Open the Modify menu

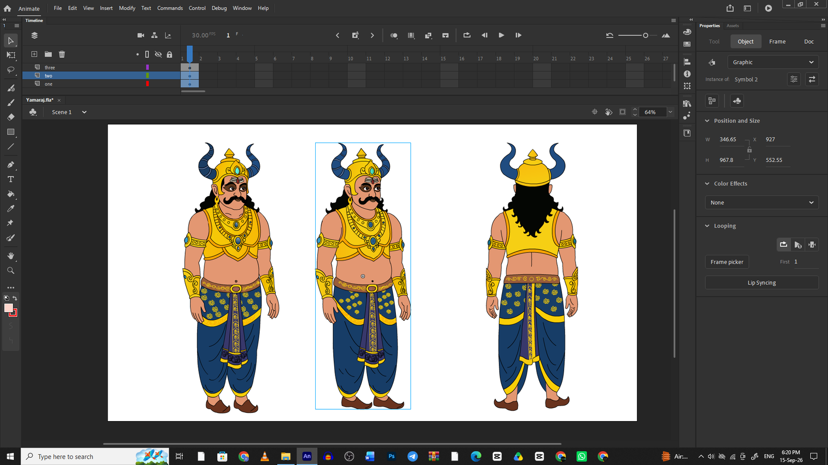(x=127, y=8)
